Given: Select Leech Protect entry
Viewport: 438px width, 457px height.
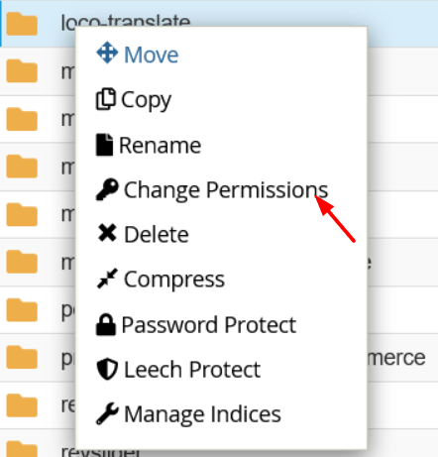Looking at the screenshot, I should pos(192,370).
